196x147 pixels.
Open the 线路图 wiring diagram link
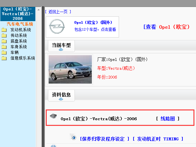(x=168, y=119)
